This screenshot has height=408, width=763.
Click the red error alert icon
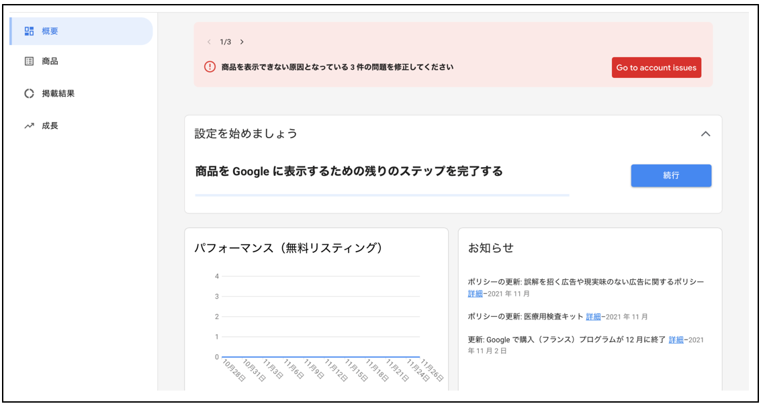tap(210, 67)
